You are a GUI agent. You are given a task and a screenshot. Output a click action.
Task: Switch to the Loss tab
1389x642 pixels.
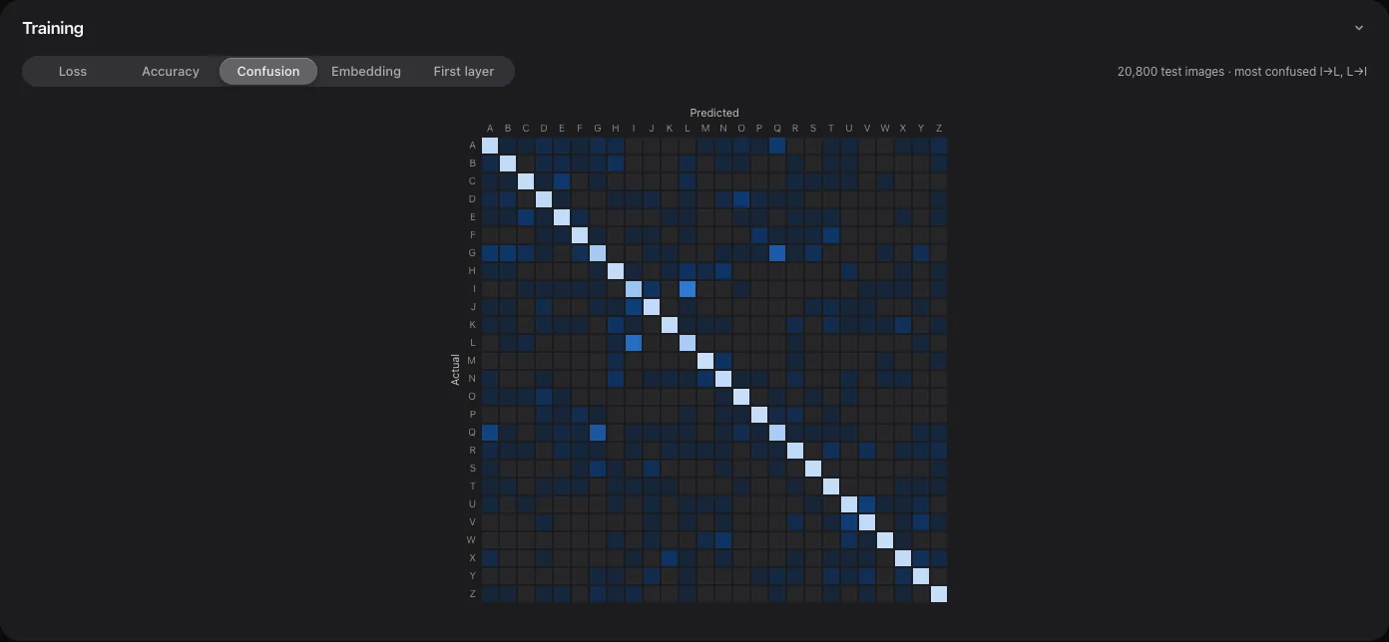click(73, 72)
